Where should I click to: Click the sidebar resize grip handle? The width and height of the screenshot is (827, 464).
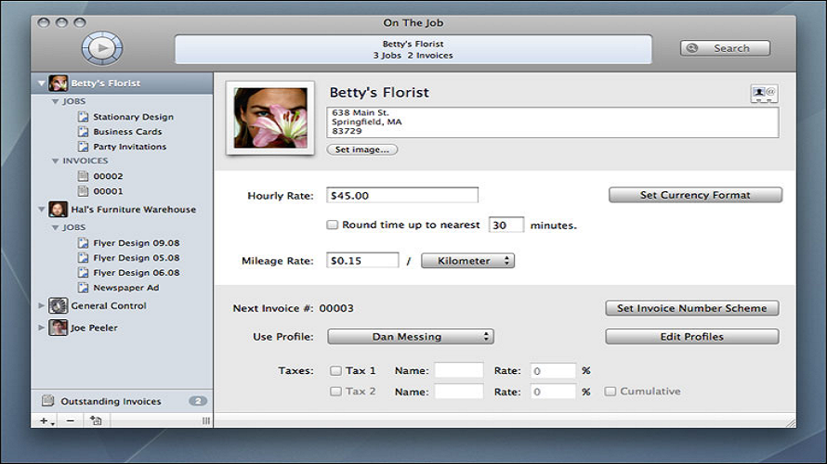click(x=205, y=420)
